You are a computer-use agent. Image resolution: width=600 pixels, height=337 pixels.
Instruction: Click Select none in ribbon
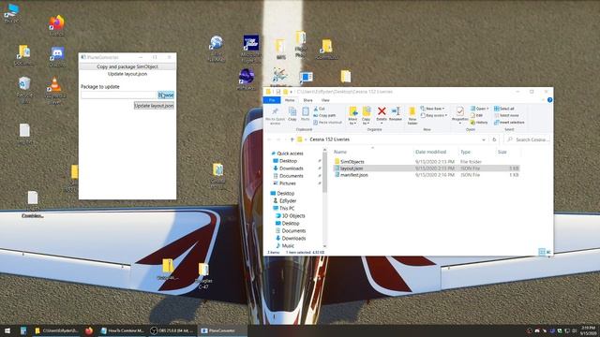[x=506, y=115]
